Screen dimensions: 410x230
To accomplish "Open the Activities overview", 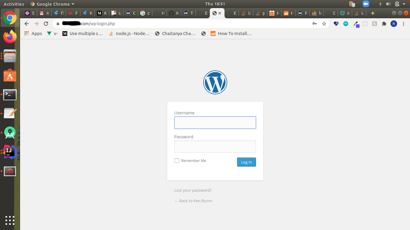I will pos(14,4).
